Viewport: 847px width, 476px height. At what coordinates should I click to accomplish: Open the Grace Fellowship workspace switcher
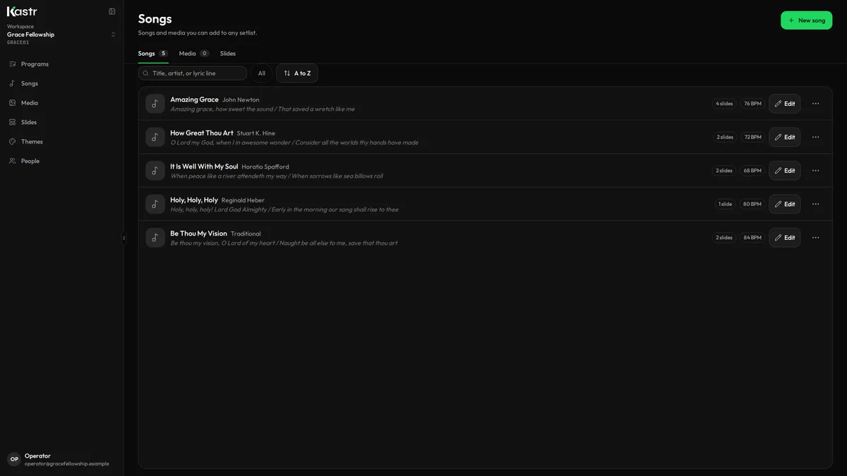click(61, 34)
